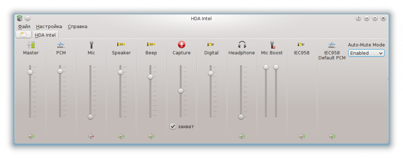This screenshot has height=158, width=403.
Task: Click the Speaker volume slider handle
Action: coord(120,72)
